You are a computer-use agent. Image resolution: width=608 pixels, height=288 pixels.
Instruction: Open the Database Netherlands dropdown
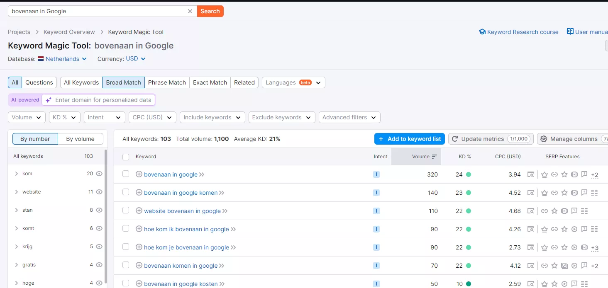pyautogui.click(x=62, y=59)
